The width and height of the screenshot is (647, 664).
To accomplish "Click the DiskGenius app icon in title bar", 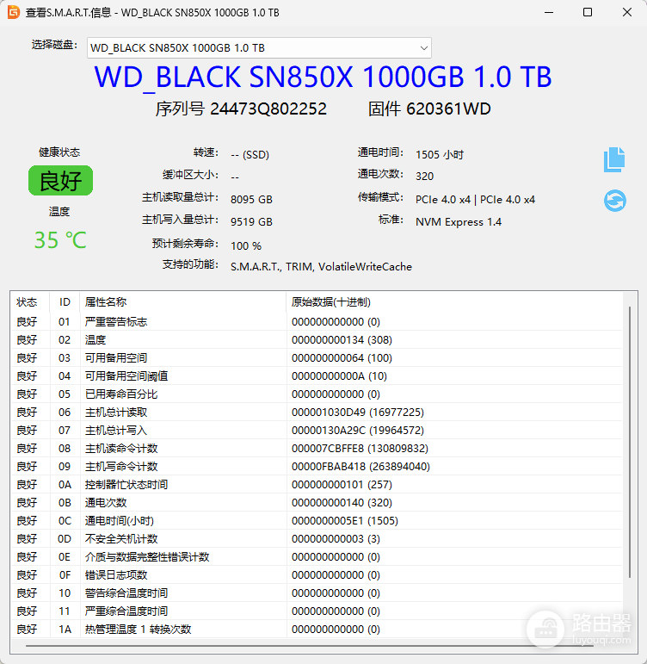I will [x=14, y=12].
